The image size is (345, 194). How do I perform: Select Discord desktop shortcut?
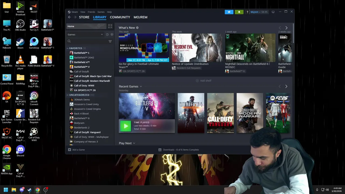coord(20,151)
